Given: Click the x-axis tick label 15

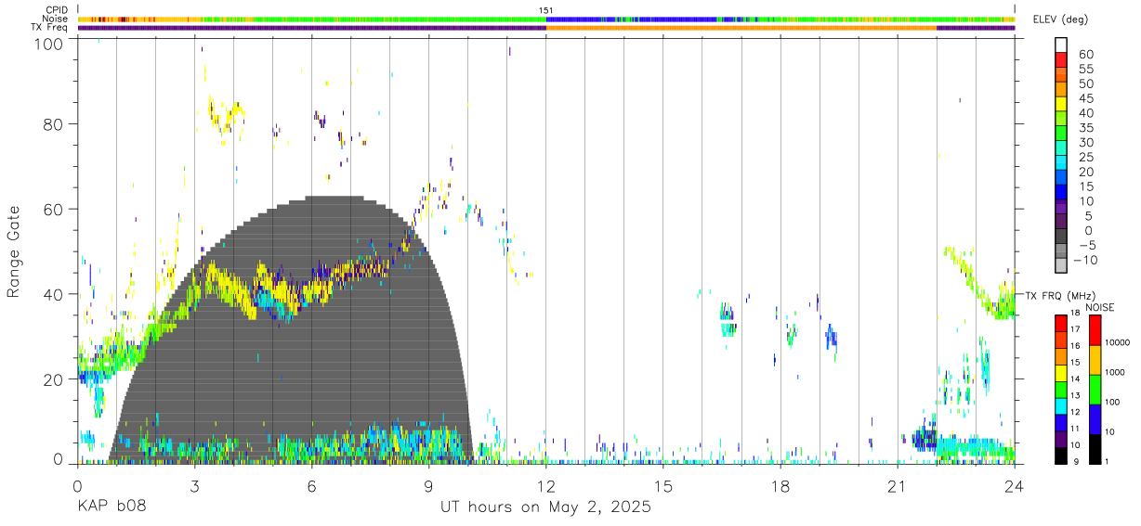Looking at the screenshot, I should pyautogui.click(x=663, y=486).
